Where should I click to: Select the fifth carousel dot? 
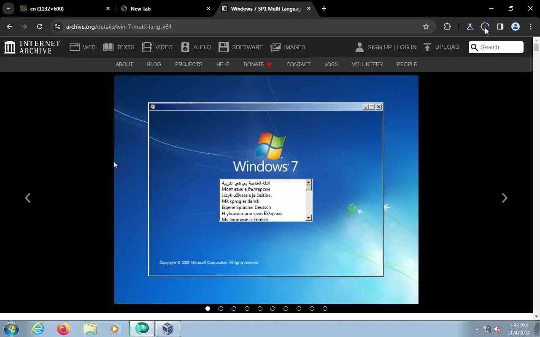click(260, 308)
